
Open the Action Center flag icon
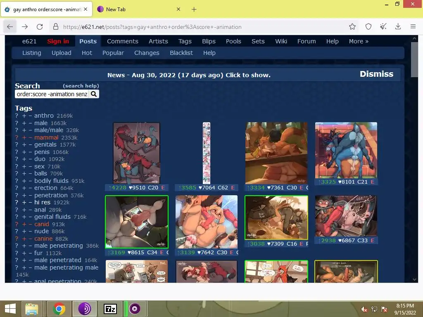pos(384,309)
